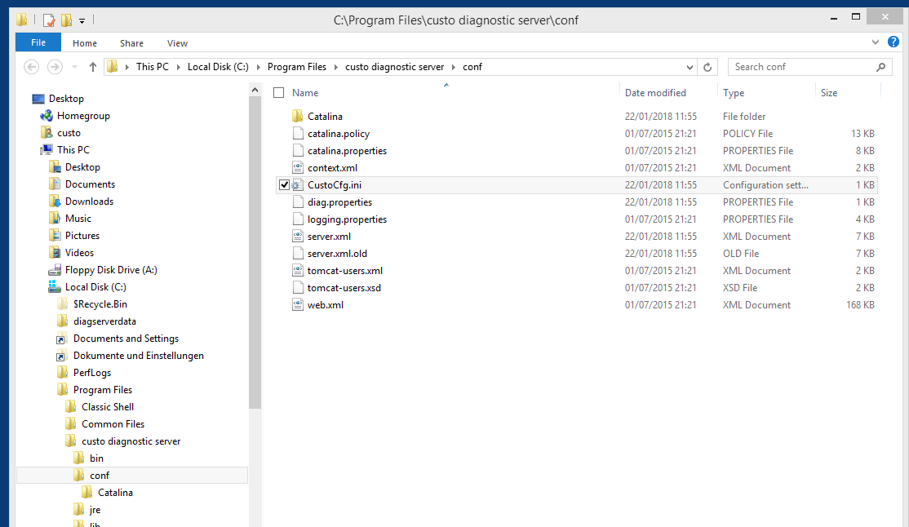Image resolution: width=909 pixels, height=527 pixels.
Task: Open the View ribbon tab
Action: click(177, 43)
